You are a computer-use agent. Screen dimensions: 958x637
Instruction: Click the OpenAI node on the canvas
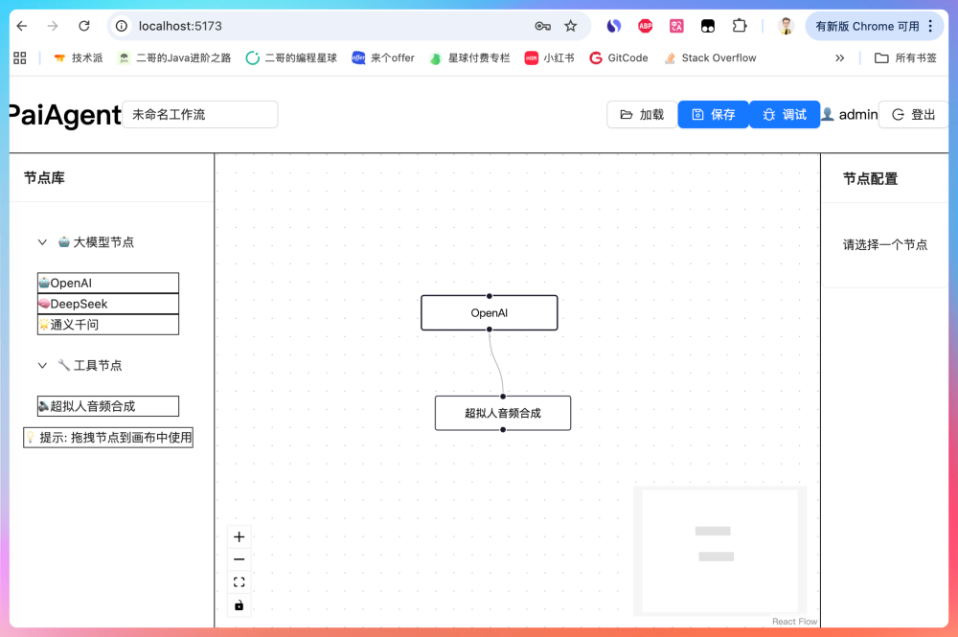click(489, 312)
